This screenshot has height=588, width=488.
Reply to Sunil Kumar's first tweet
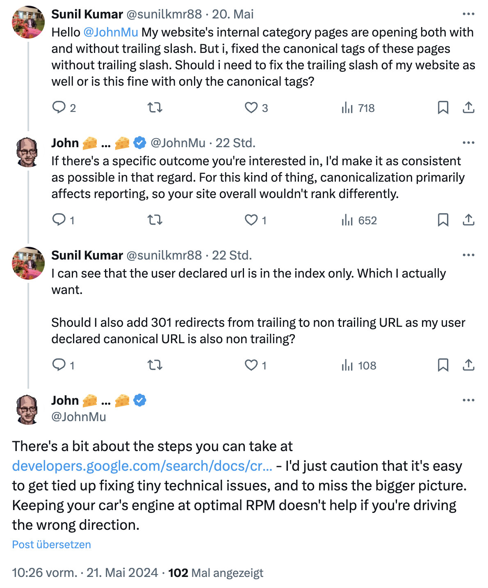(59, 108)
